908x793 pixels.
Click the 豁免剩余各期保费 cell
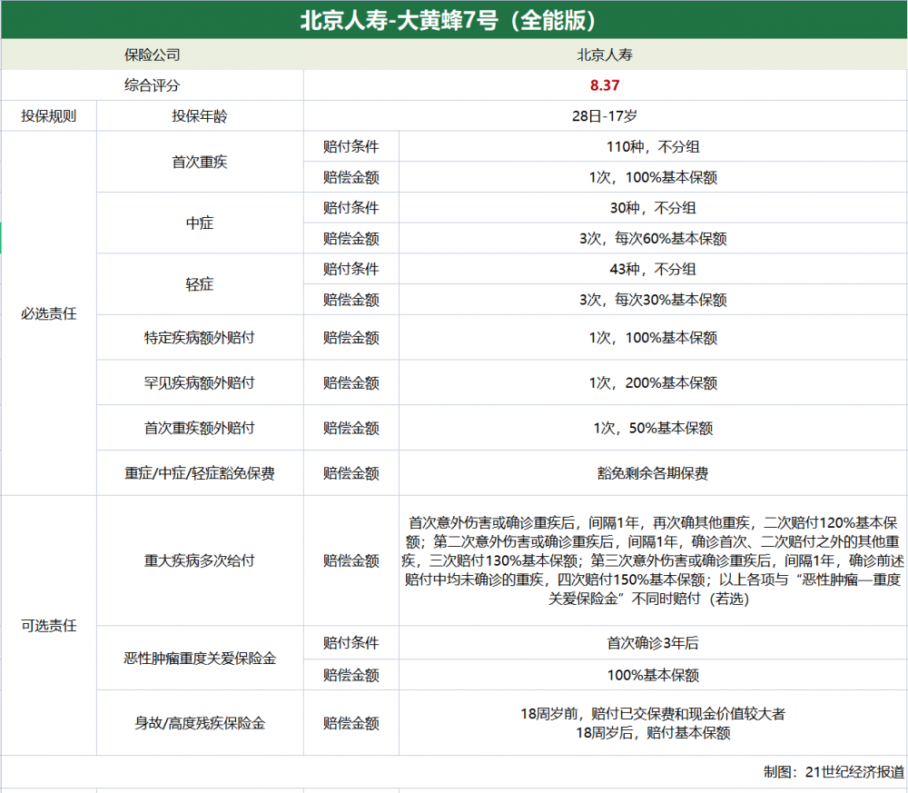pyautogui.click(x=653, y=473)
